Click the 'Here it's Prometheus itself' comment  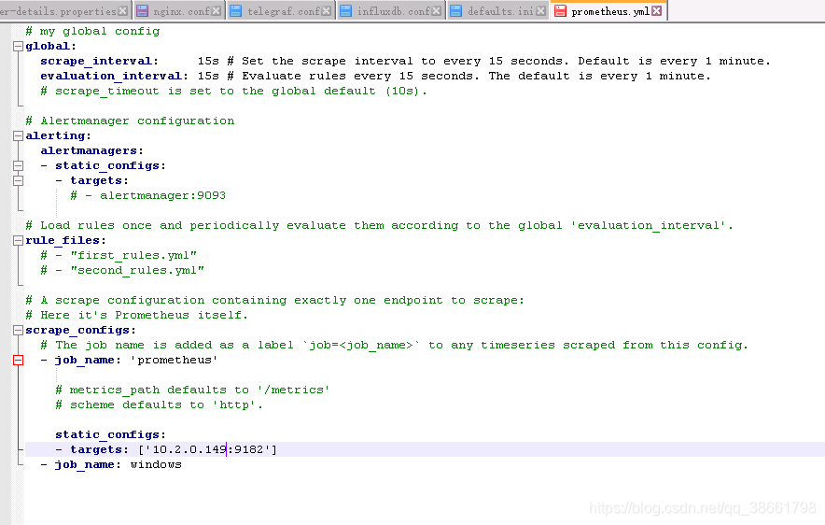point(137,316)
